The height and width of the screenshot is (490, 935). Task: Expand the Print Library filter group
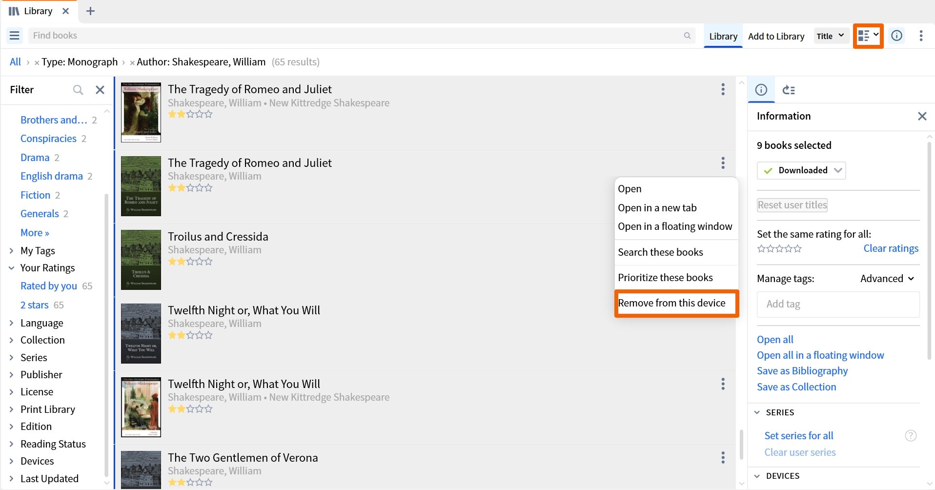[x=11, y=409]
